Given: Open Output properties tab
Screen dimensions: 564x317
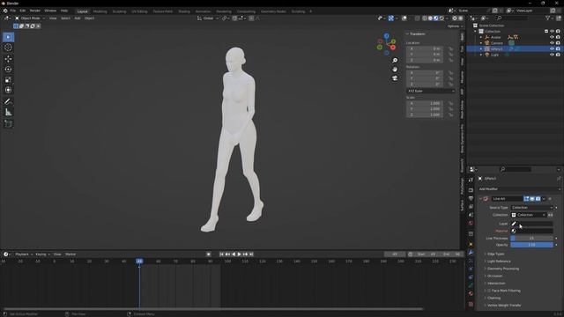Looking at the screenshot, I should 471,198.
